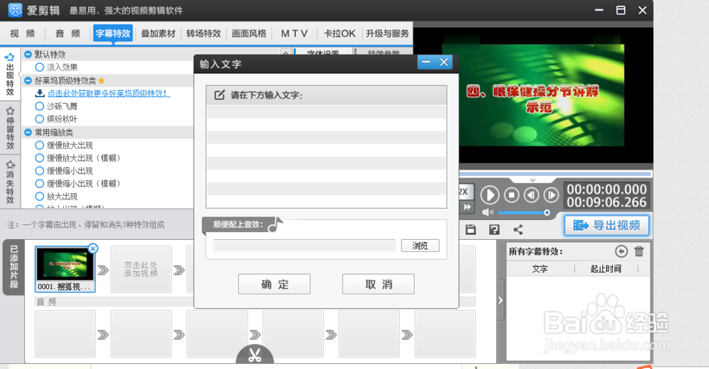This screenshot has width=709, height=369.
Task: Open the 音频 tab
Action: (68, 33)
